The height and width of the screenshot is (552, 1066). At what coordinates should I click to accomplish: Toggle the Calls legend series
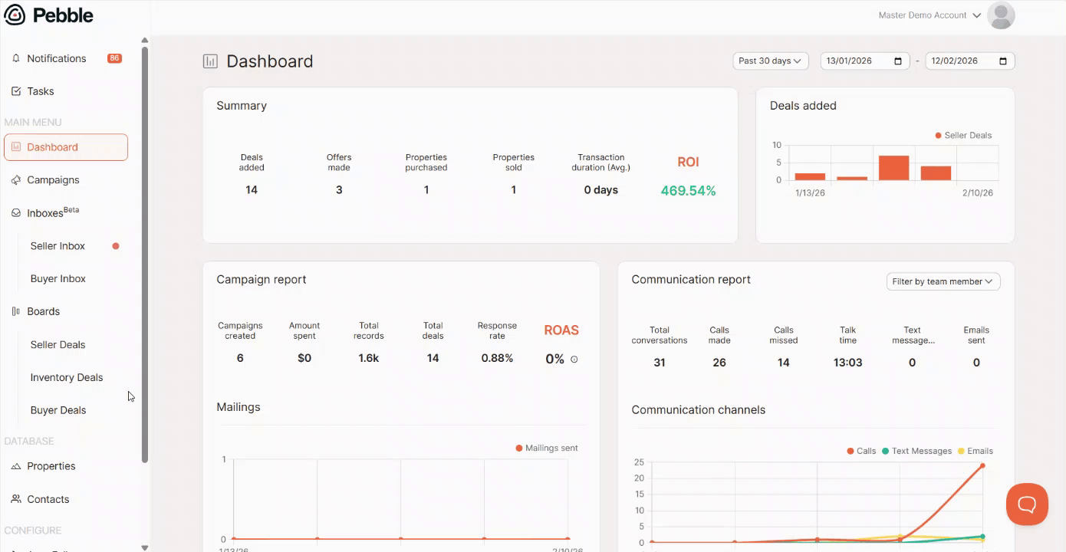[861, 451]
